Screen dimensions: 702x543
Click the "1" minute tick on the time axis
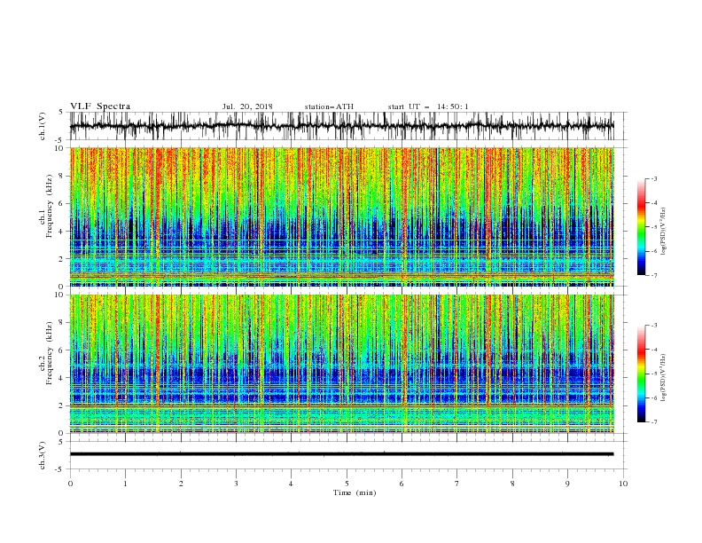coord(125,484)
